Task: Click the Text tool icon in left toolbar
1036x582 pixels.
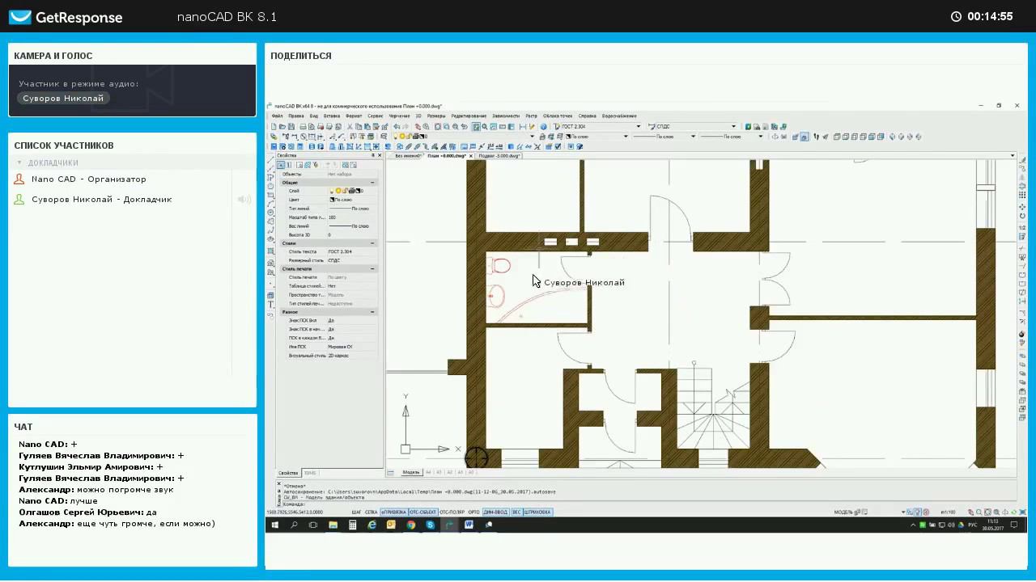Action: tap(270, 304)
